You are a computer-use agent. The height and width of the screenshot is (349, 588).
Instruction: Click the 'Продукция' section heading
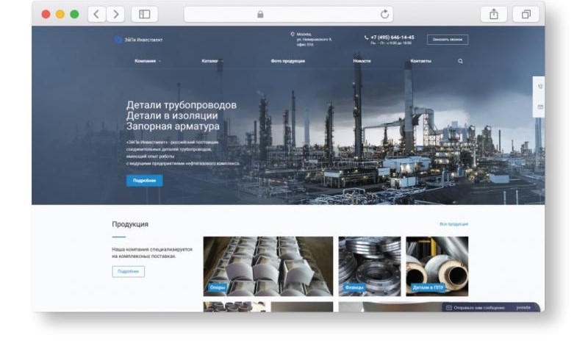tap(130, 224)
